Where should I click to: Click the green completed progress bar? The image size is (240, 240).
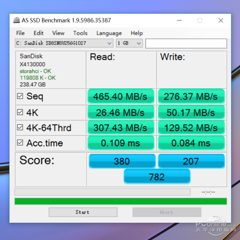120,201
